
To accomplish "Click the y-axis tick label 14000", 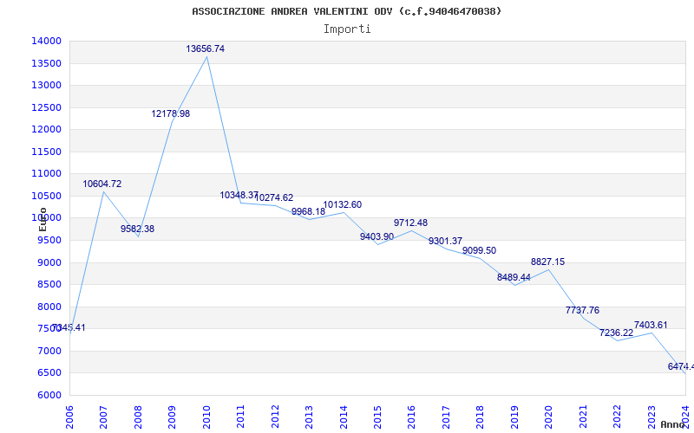I will tap(46, 42).
